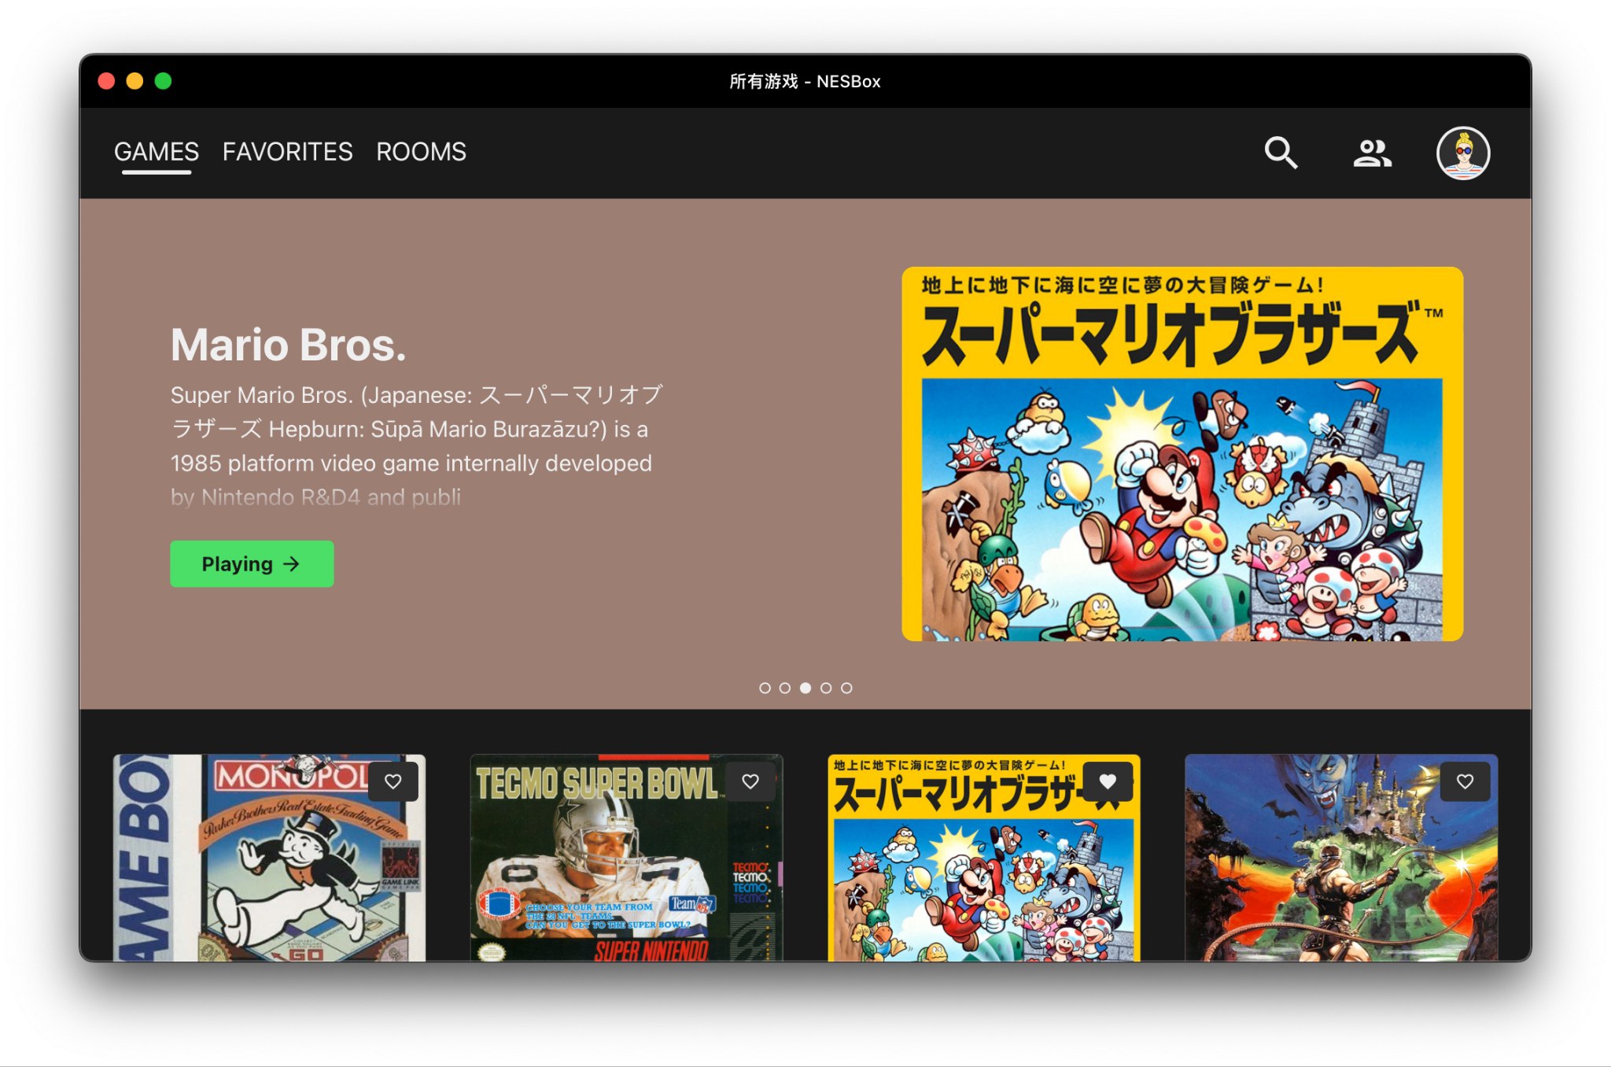Screen dimensions: 1611x1067
Task: Select the first carousel indicator dot
Action: click(765, 688)
